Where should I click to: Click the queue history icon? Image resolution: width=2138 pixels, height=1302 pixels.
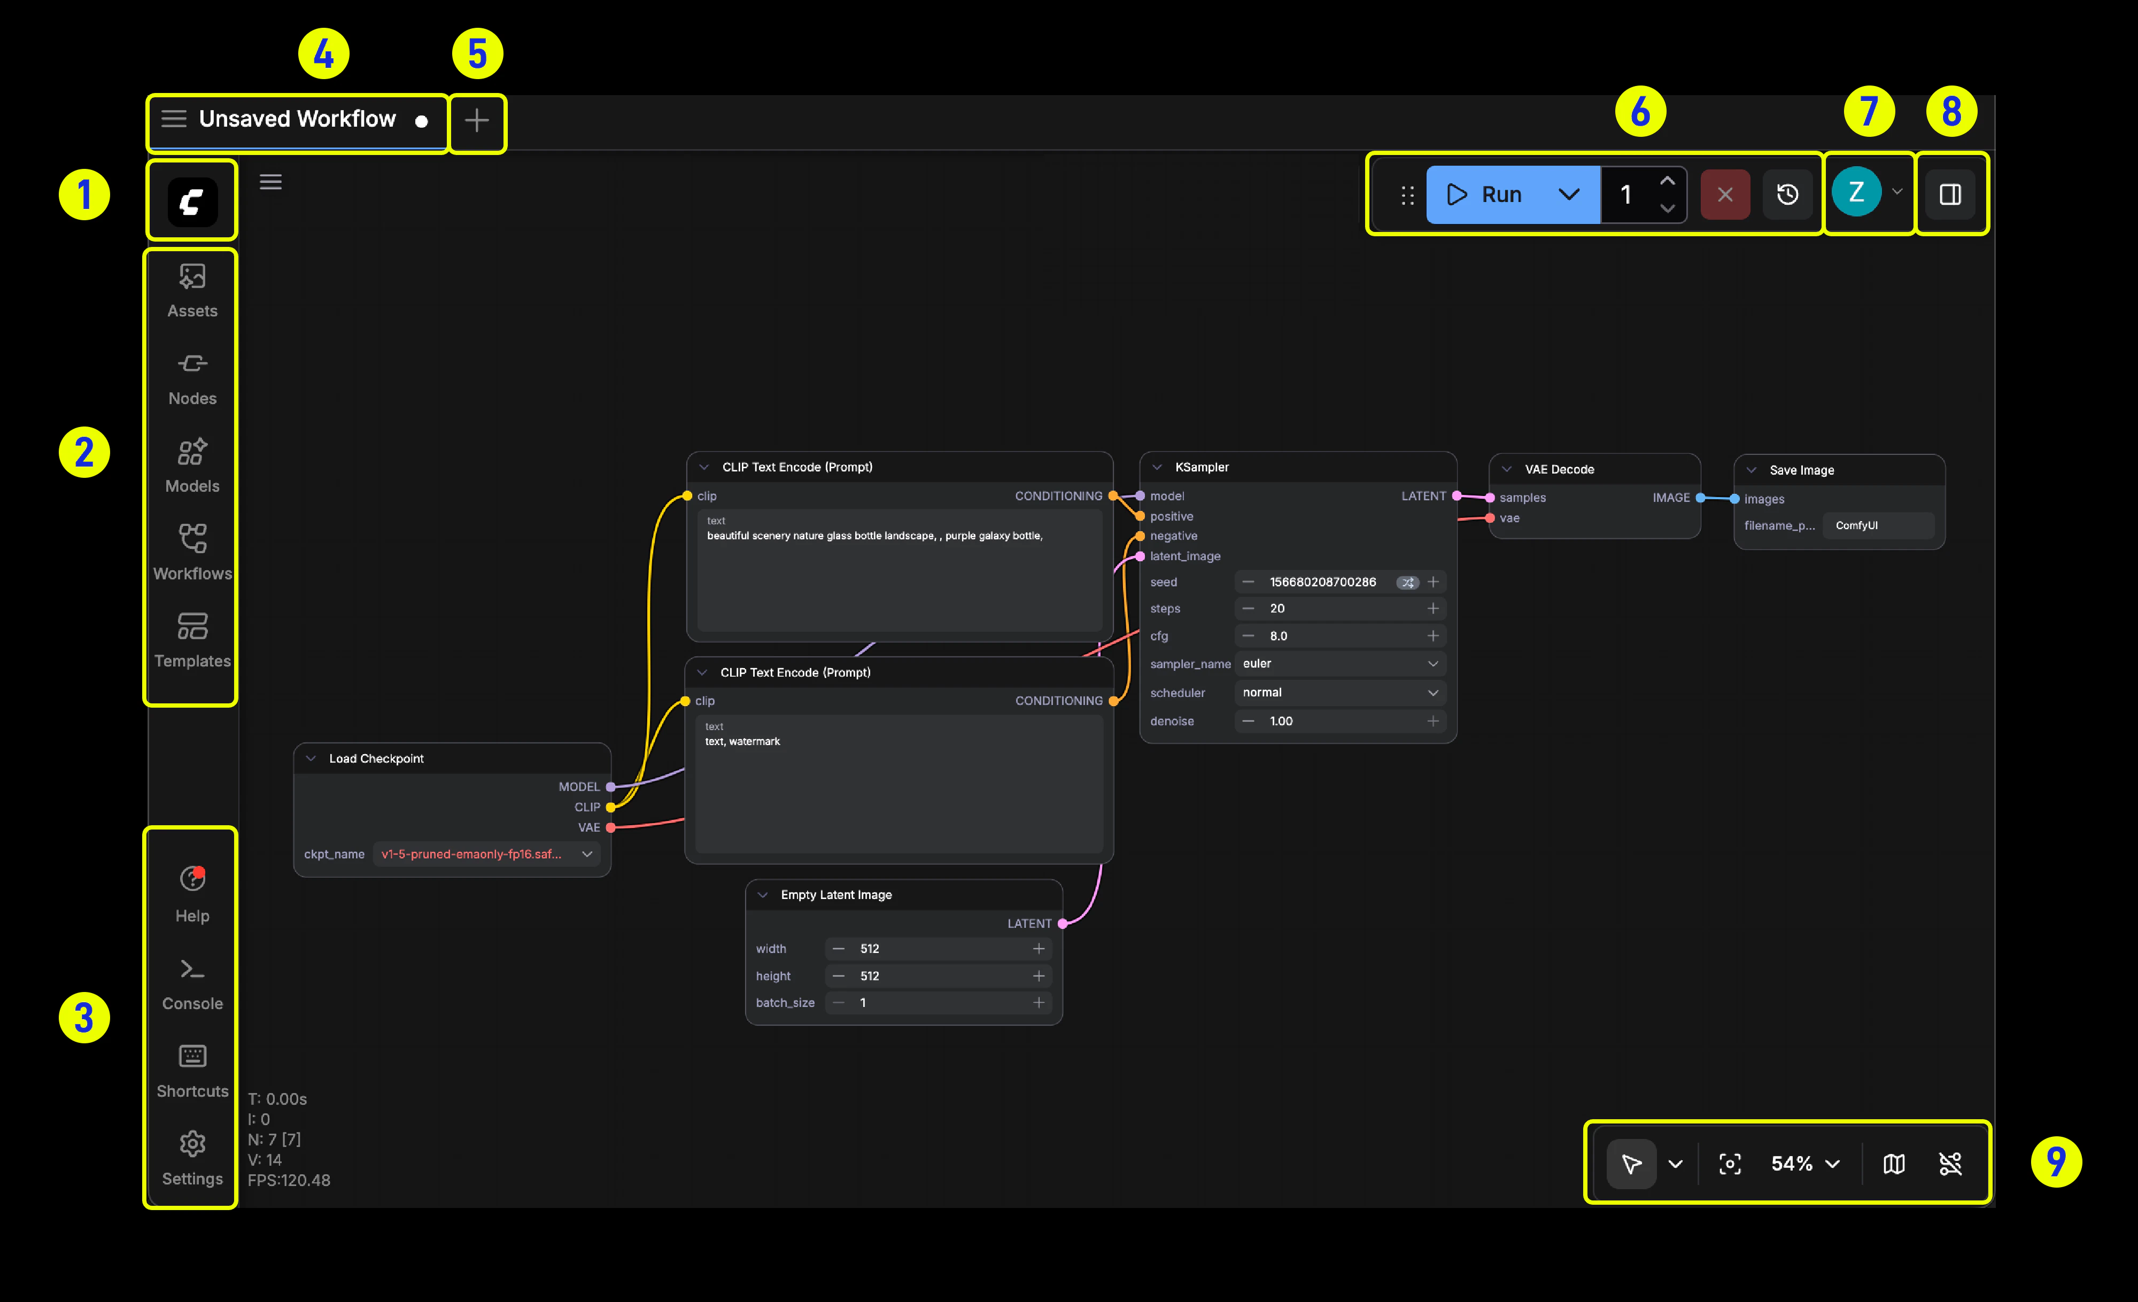point(1787,195)
